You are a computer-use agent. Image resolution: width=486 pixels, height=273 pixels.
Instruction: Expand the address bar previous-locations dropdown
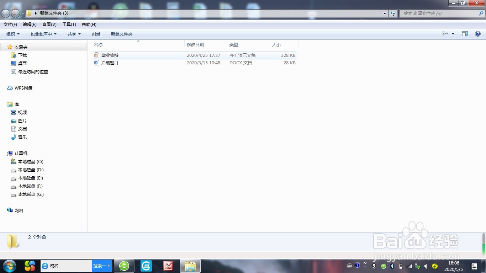385,14
